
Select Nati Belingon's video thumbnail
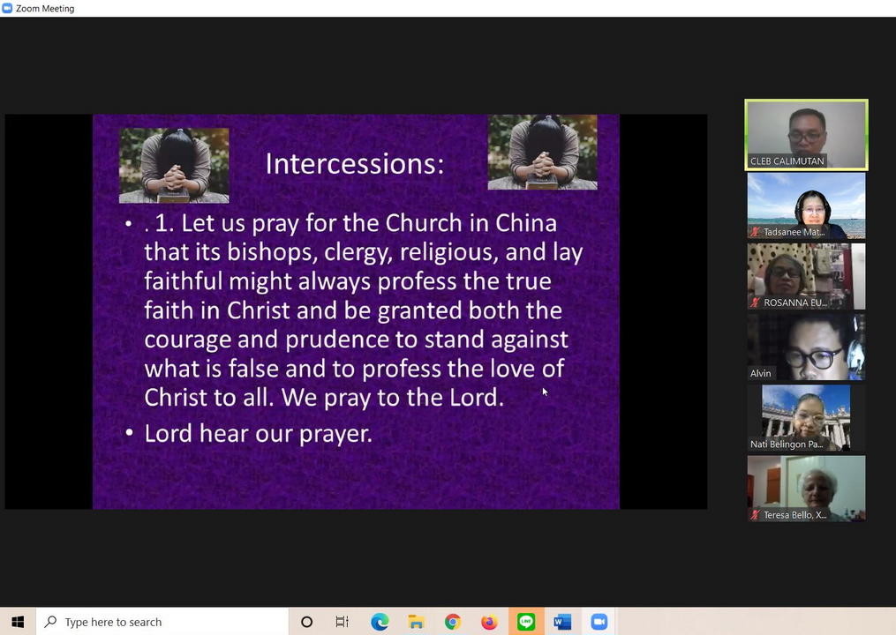pyautogui.click(x=806, y=417)
